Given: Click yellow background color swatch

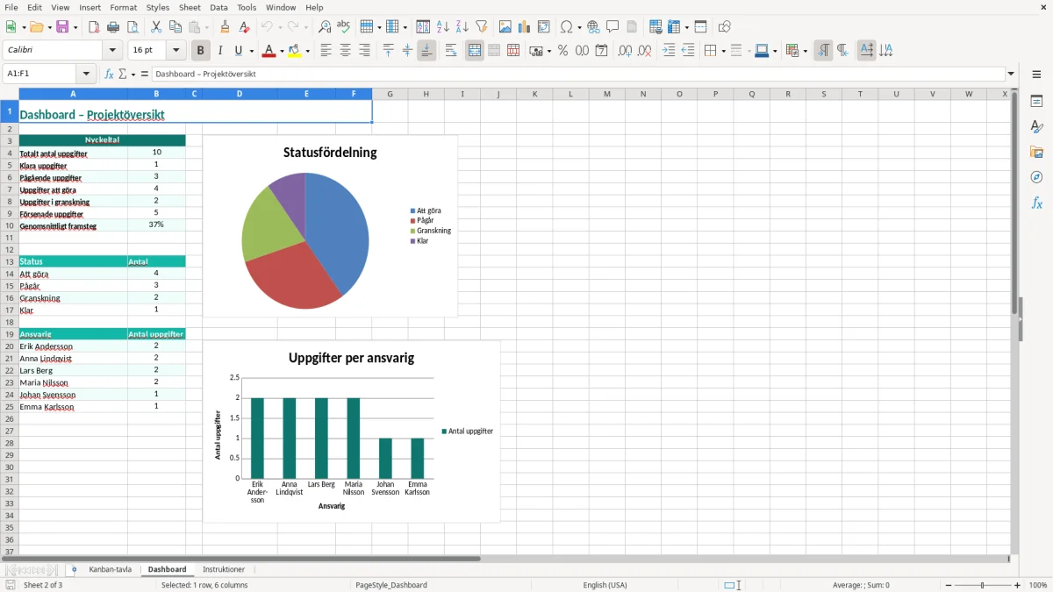Looking at the screenshot, I should click(x=295, y=51).
